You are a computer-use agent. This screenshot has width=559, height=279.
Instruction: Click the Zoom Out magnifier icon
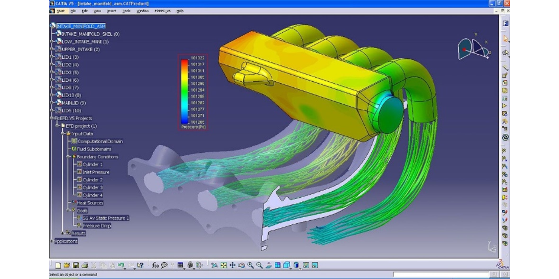260,265
